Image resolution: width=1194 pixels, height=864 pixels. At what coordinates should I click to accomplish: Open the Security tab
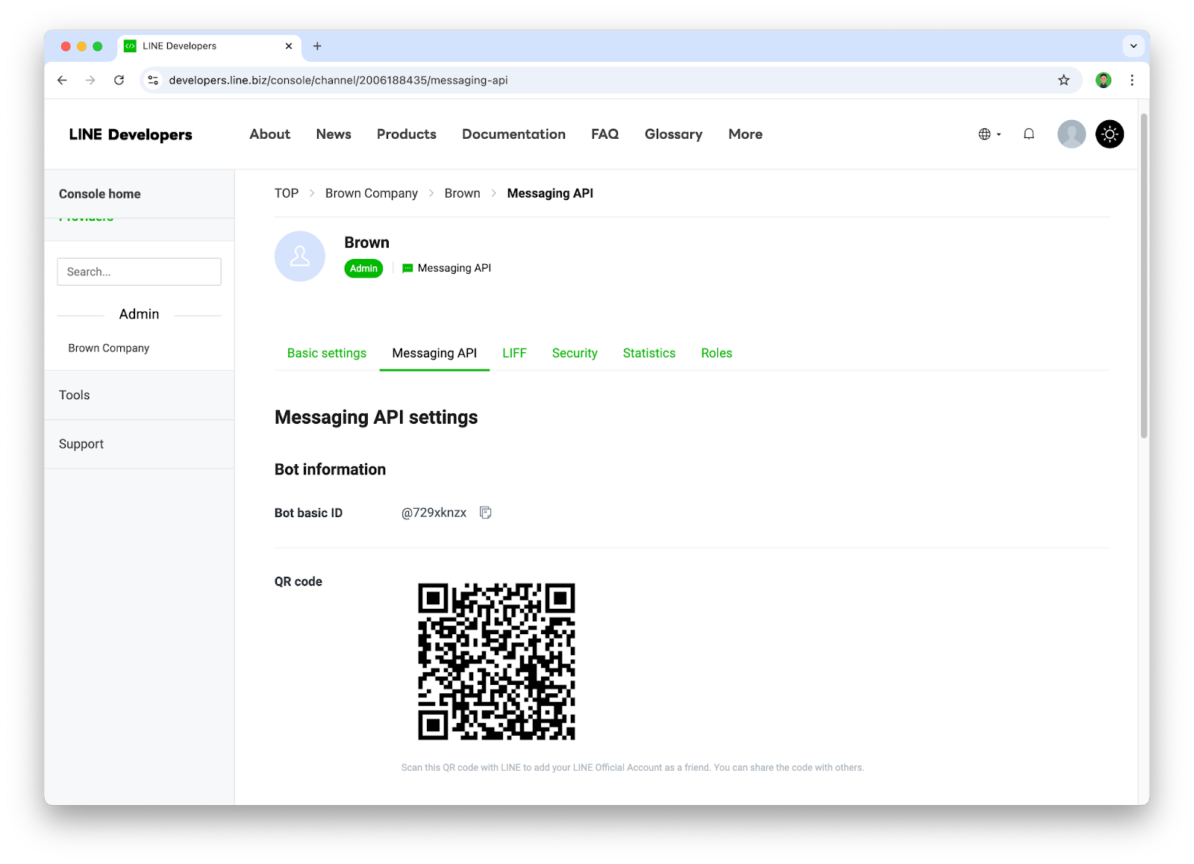click(575, 354)
